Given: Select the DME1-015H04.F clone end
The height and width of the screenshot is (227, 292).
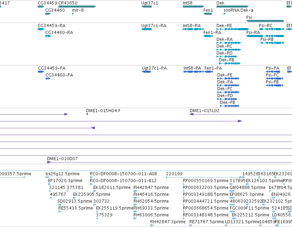Looking at the screenshot, I should click(x=87, y=114).
